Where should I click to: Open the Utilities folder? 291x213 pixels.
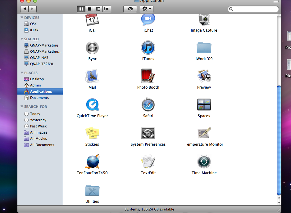[x=92, y=190]
